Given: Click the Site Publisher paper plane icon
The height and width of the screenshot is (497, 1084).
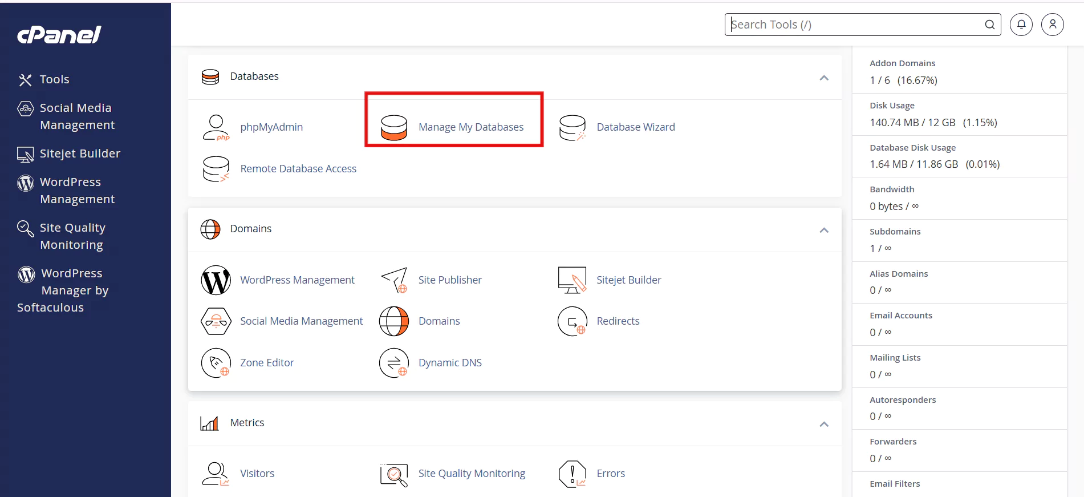Looking at the screenshot, I should (x=394, y=280).
